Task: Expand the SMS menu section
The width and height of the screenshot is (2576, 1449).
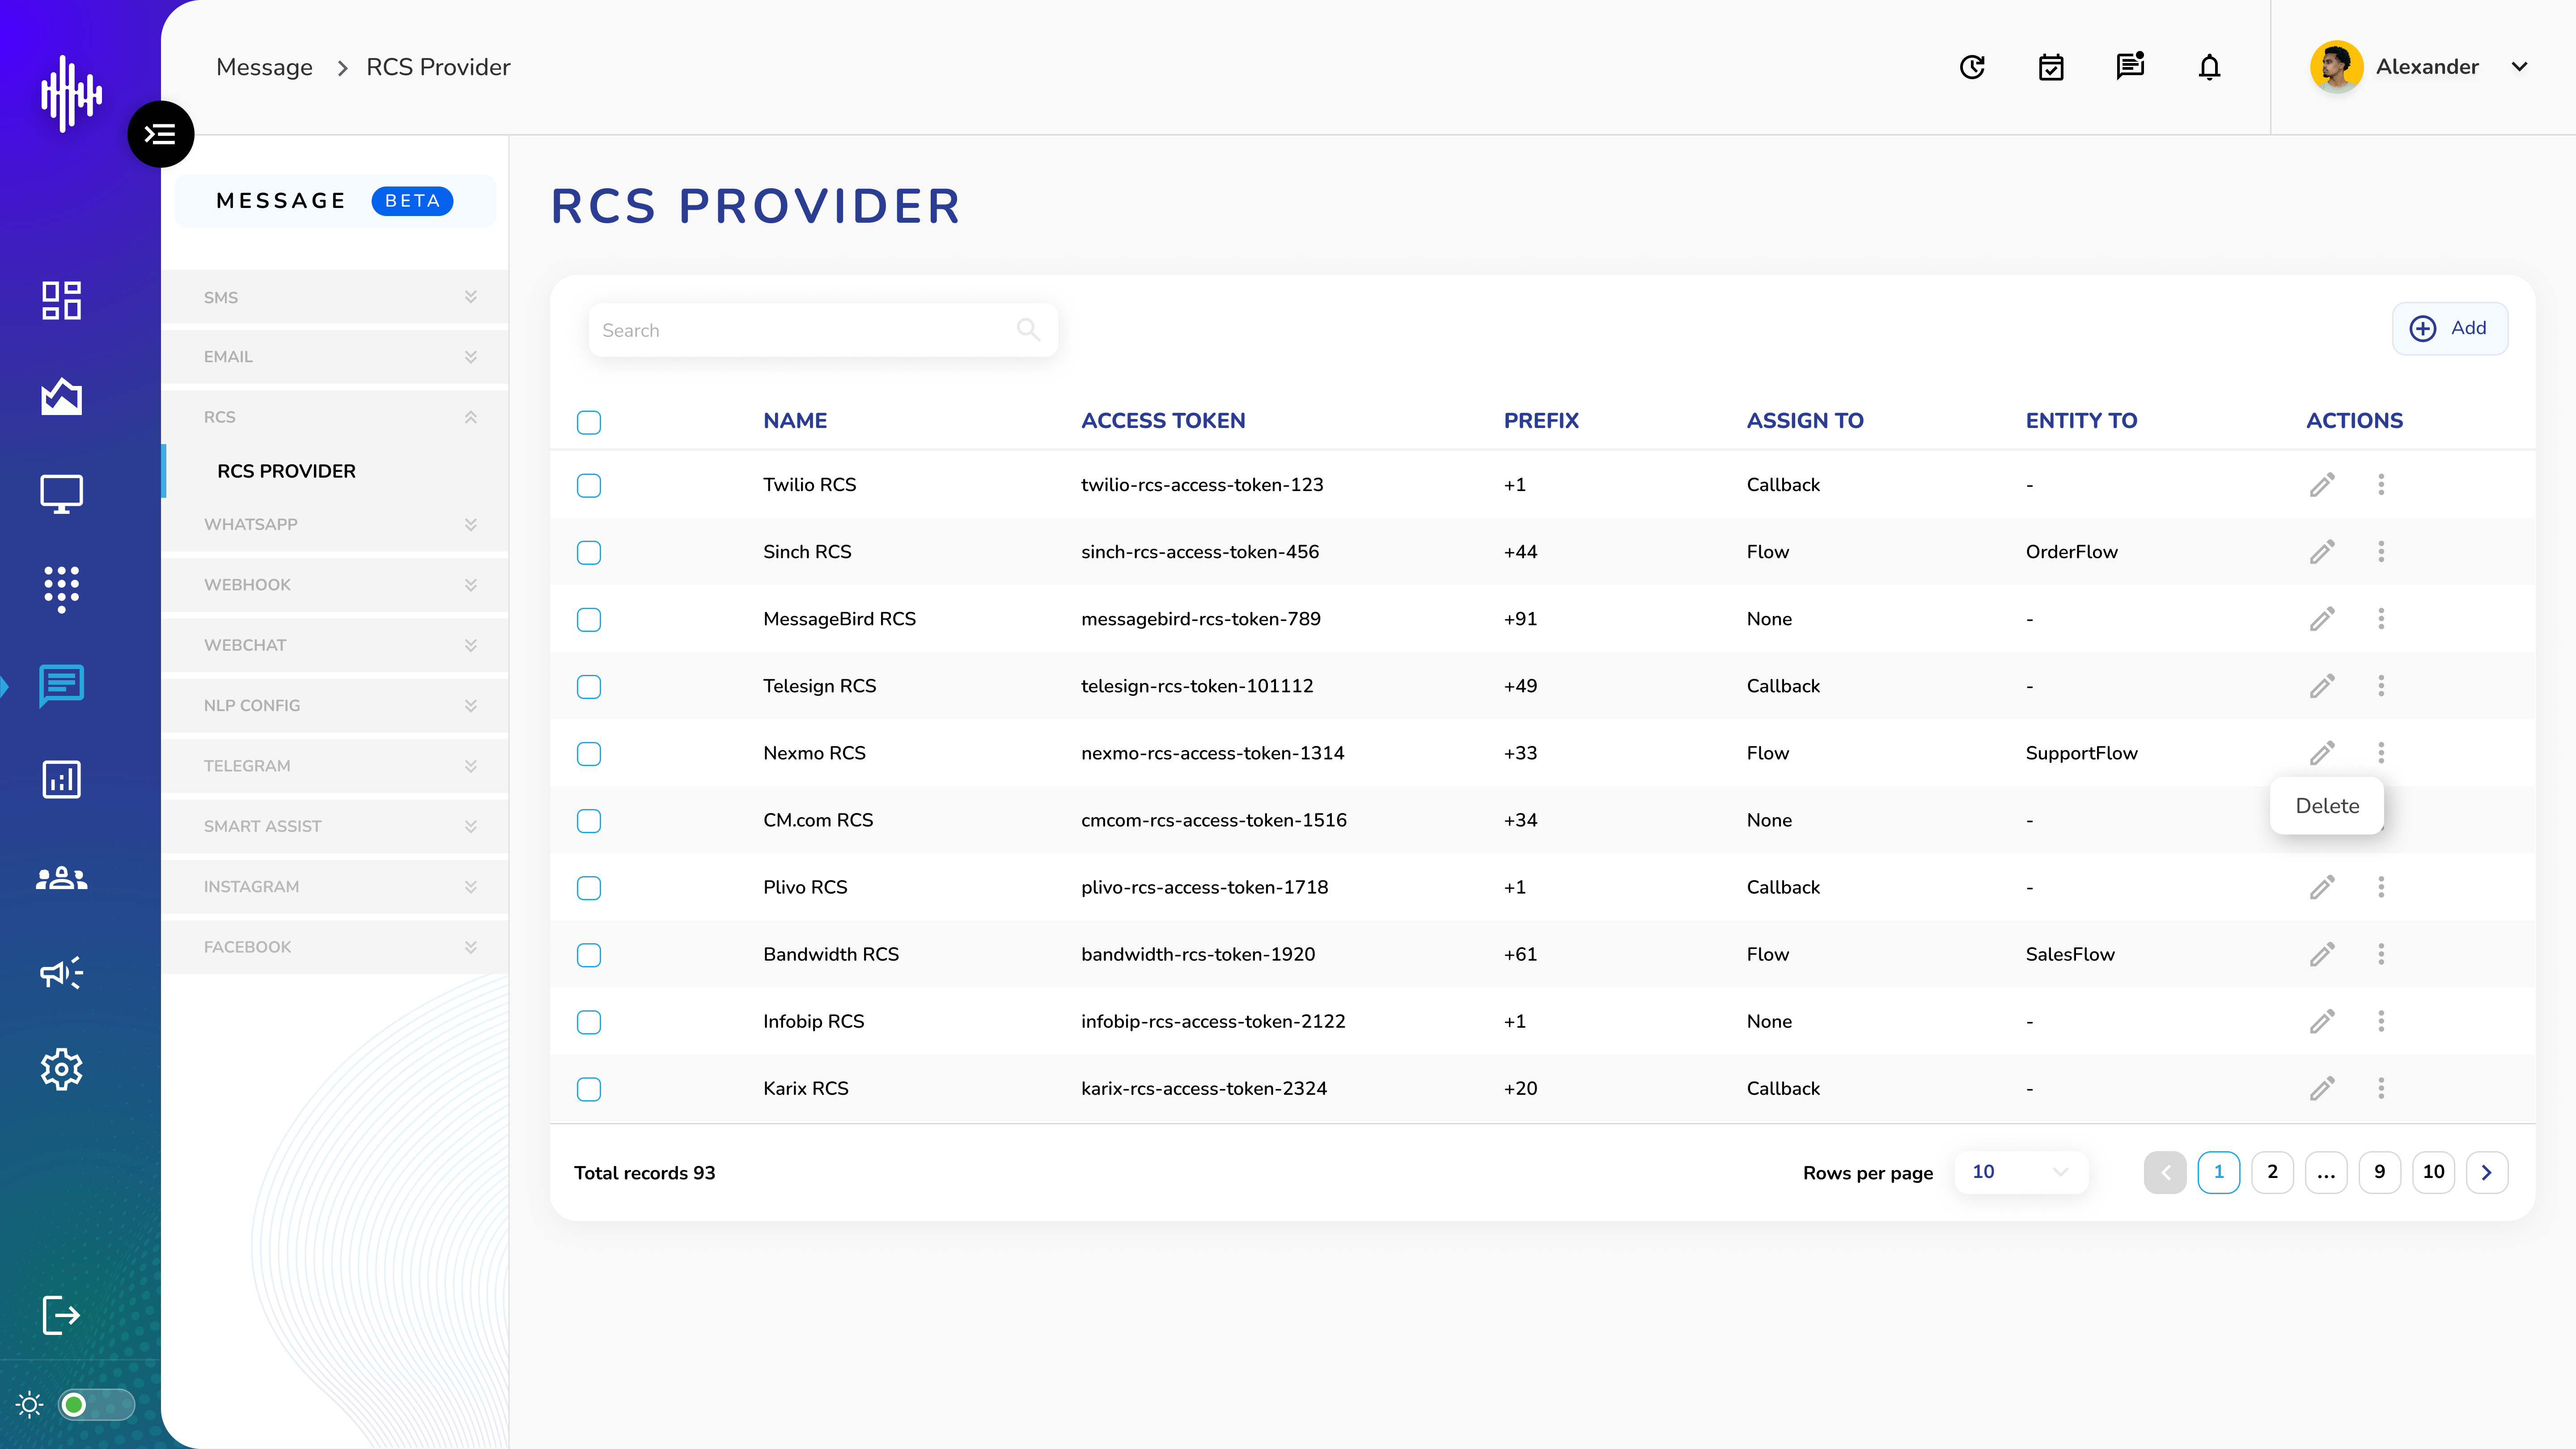Action: [x=335, y=297]
